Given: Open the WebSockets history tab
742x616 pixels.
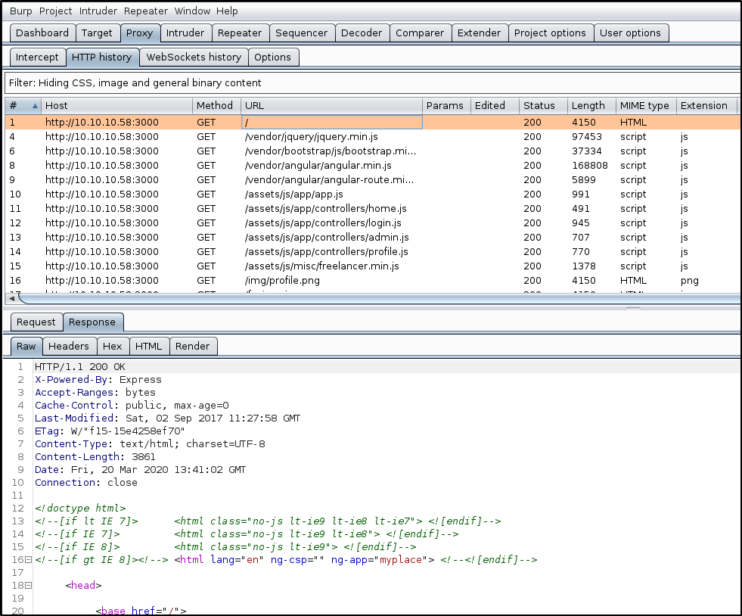Looking at the screenshot, I should coord(193,58).
